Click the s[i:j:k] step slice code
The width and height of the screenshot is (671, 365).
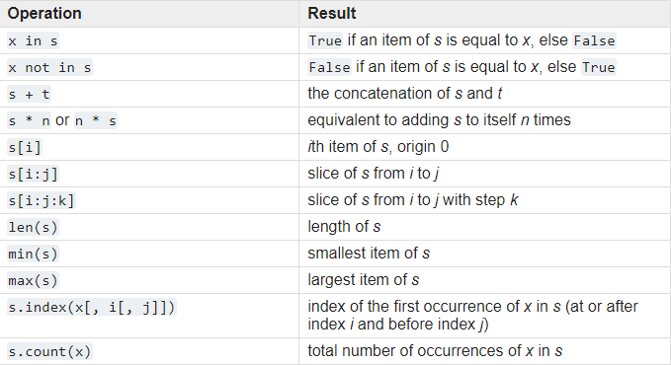42,200
